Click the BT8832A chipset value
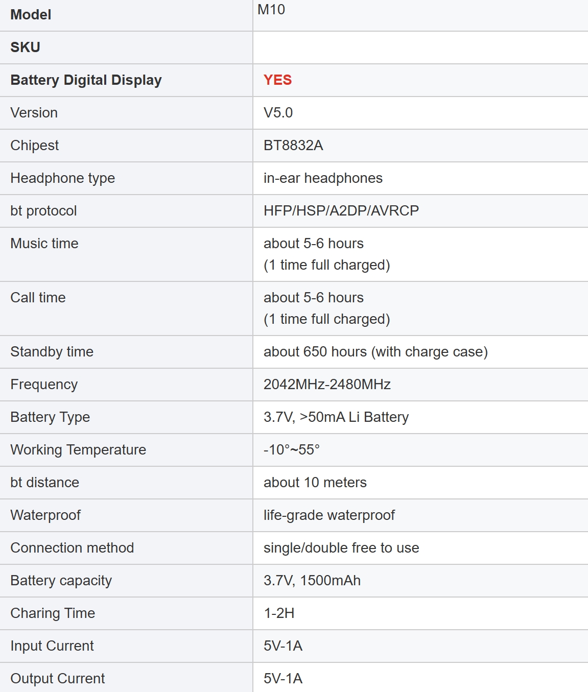The width and height of the screenshot is (588, 692). point(293,146)
